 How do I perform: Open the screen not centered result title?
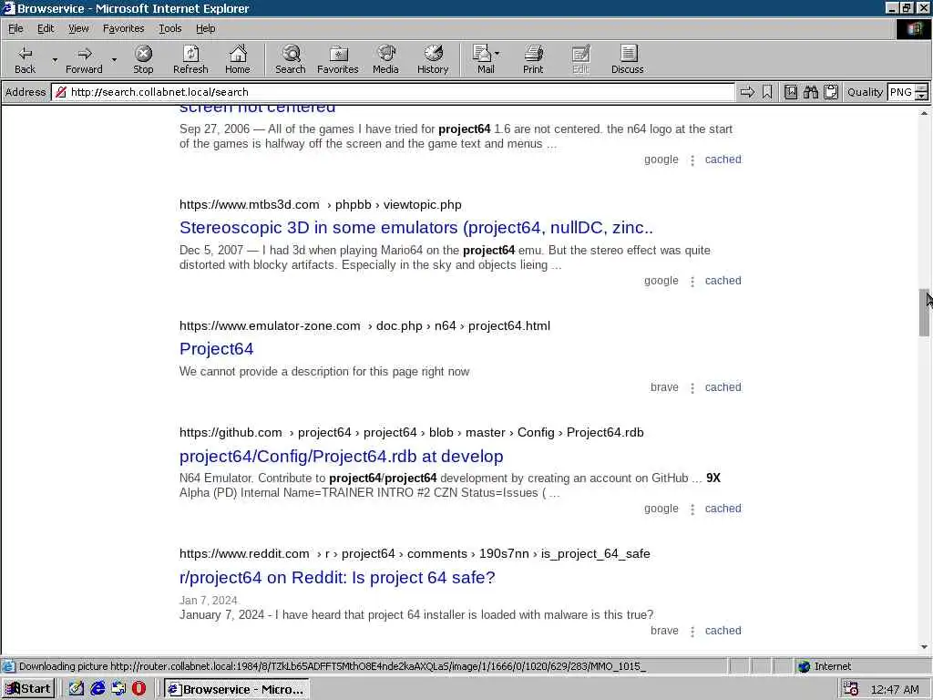click(257, 109)
